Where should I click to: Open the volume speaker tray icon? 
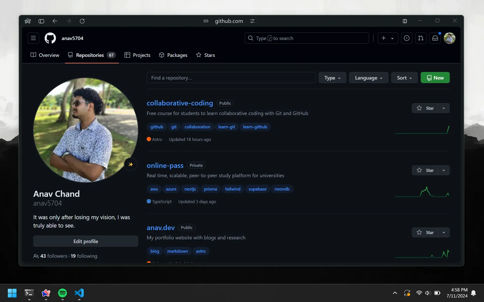click(428, 293)
